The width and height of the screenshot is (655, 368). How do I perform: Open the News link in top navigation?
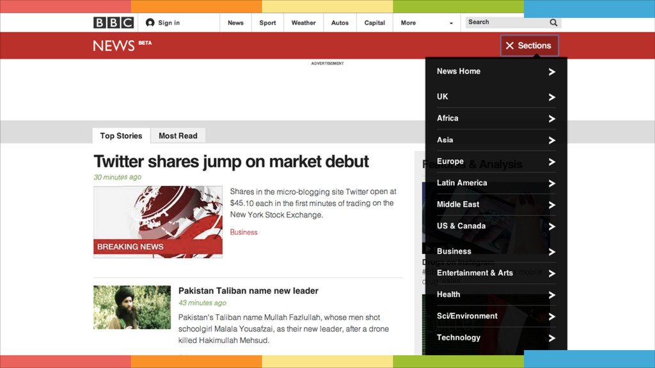click(x=235, y=23)
